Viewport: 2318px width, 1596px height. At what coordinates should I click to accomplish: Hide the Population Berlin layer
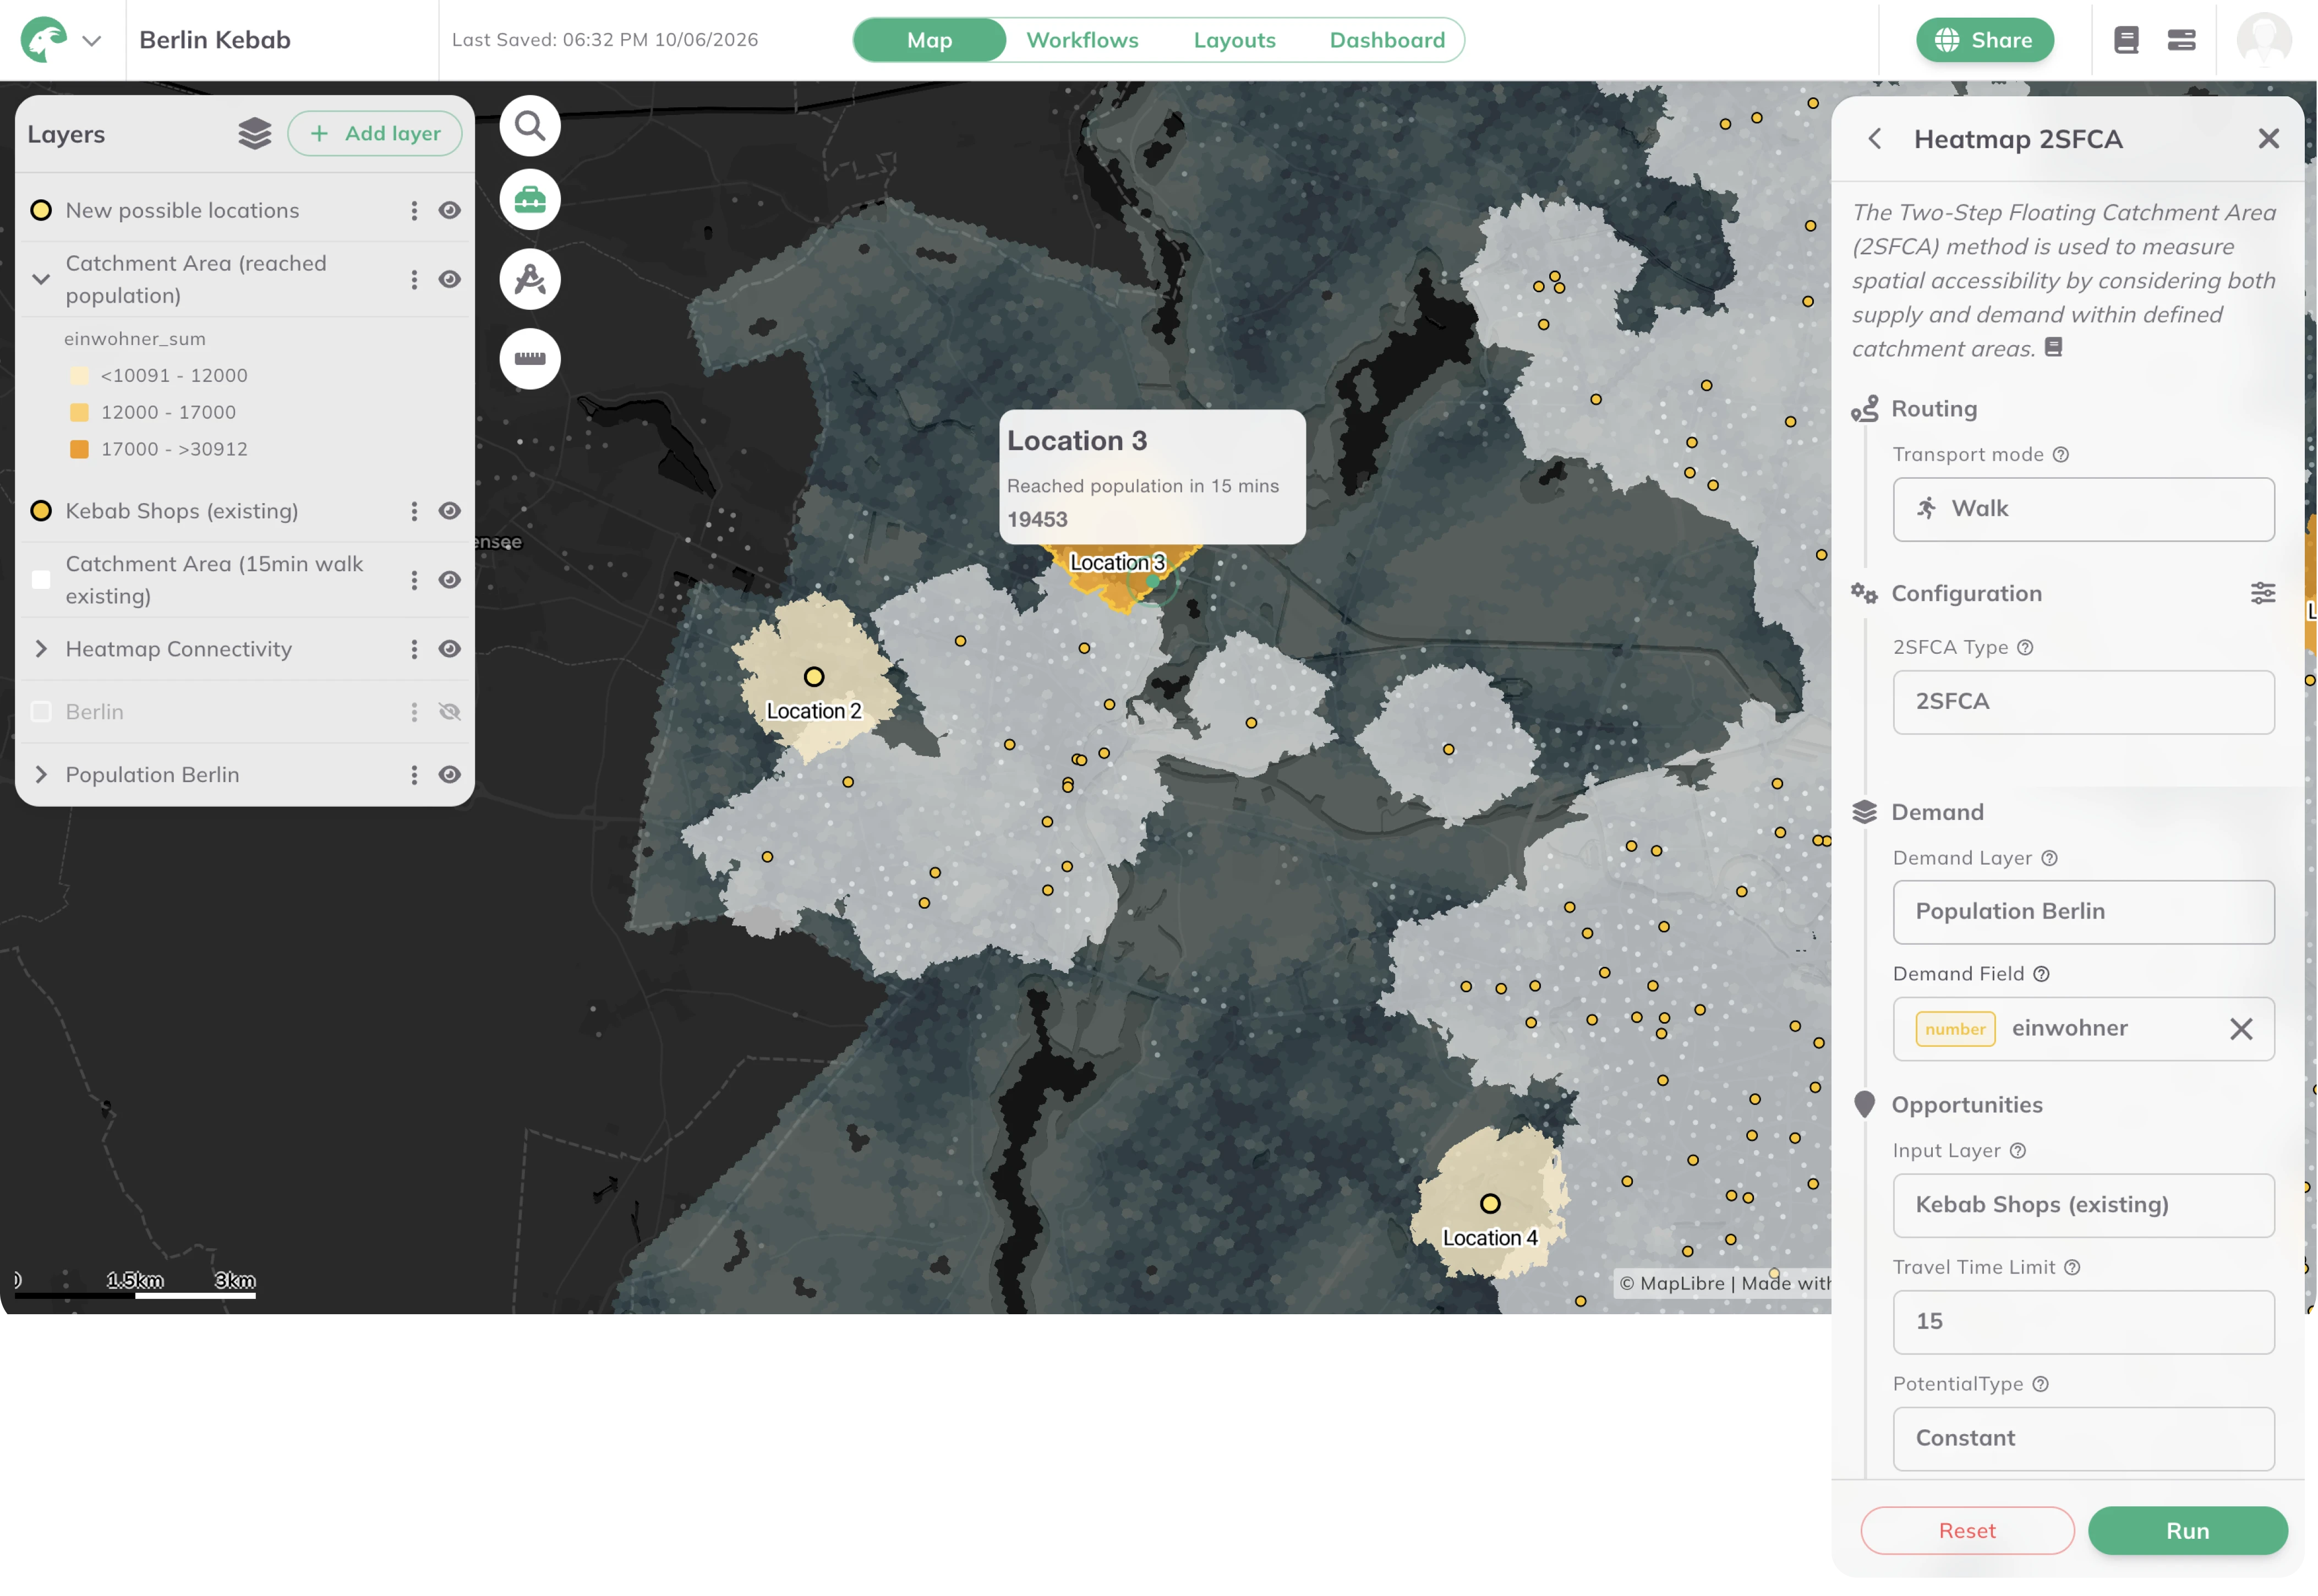(x=450, y=776)
